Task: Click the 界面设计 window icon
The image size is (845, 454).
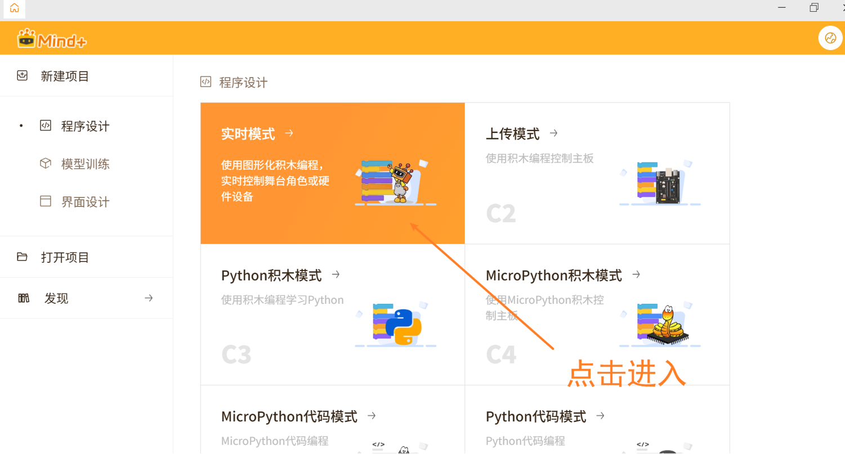Action: [x=46, y=201]
